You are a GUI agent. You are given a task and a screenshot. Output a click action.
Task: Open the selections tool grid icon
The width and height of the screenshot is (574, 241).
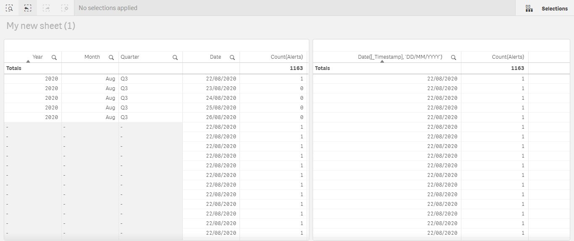[529, 8]
